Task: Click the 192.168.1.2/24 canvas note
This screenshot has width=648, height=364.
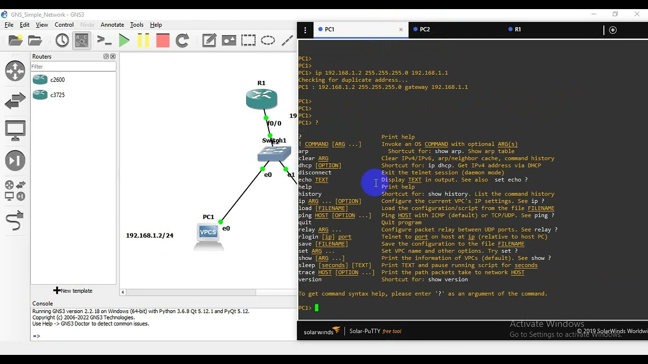Action: [x=150, y=236]
